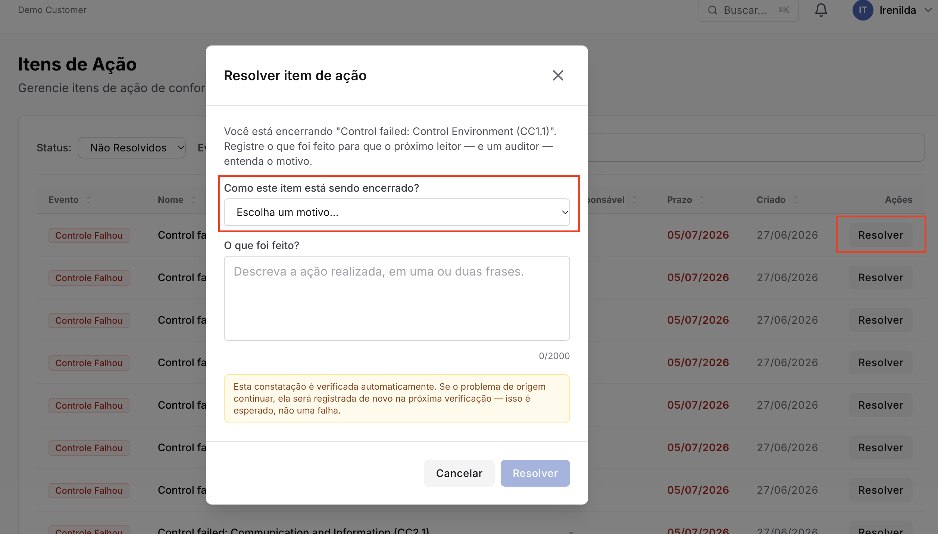Screen dimensions: 938x534
Task: Sort by Nome column
Action: (x=176, y=200)
